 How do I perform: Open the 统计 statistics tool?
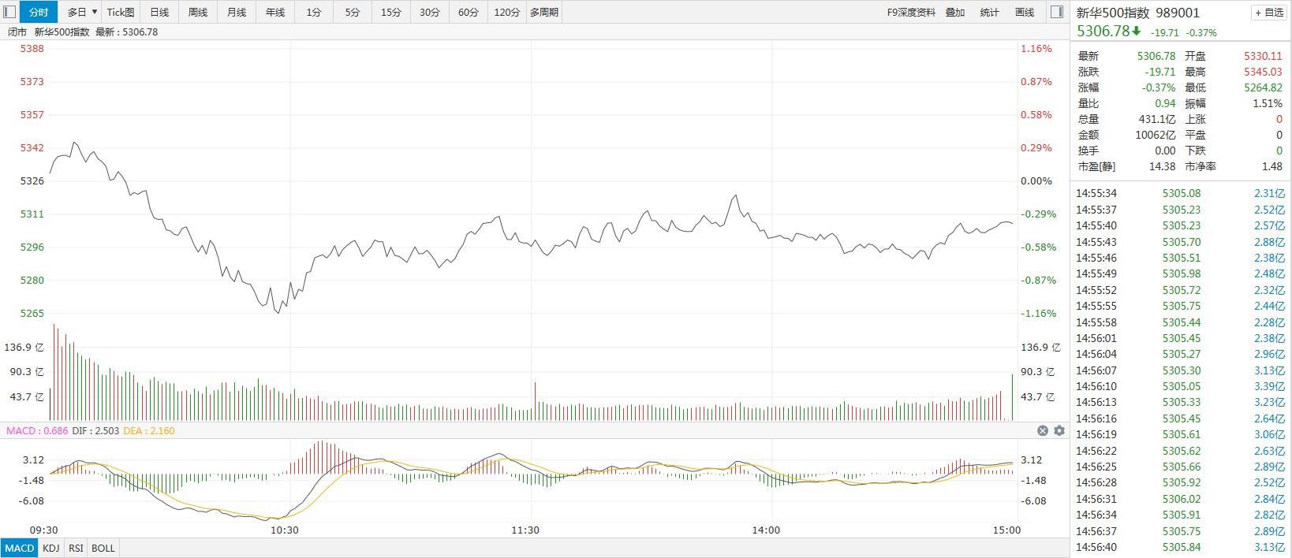[x=989, y=12]
